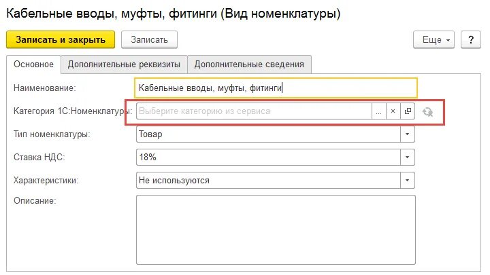Image resolution: width=490 pixels, height=275 pixels.
Task: Click the Записать button
Action: [x=149, y=39]
